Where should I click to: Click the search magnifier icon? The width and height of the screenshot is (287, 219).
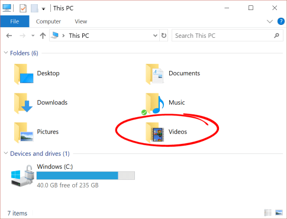pyautogui.click(x=276, y=36)
